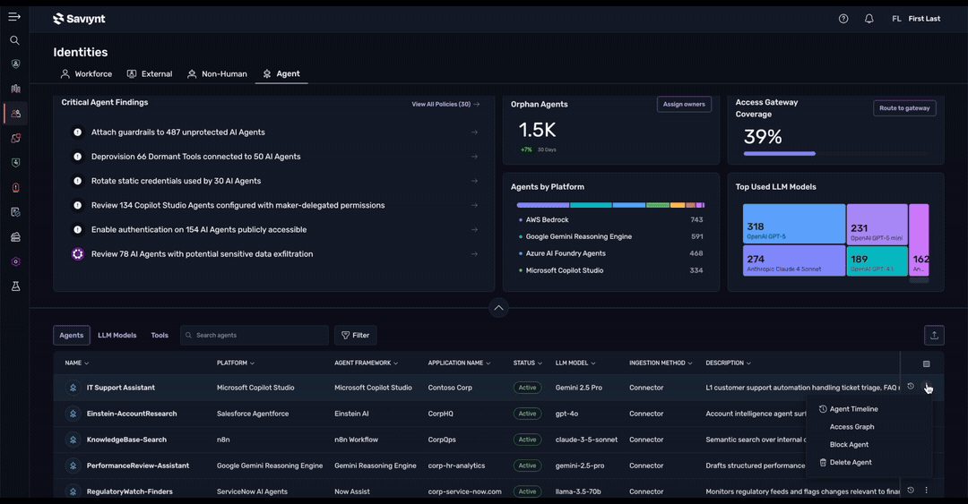The width and height of the screenshot is (968, 504).
Task: Click the FL user avatar initials
Action: coord(896,19)
